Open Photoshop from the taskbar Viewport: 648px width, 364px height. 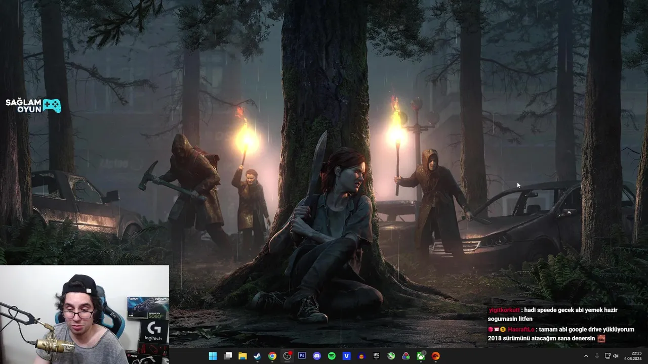coord(302,356)
